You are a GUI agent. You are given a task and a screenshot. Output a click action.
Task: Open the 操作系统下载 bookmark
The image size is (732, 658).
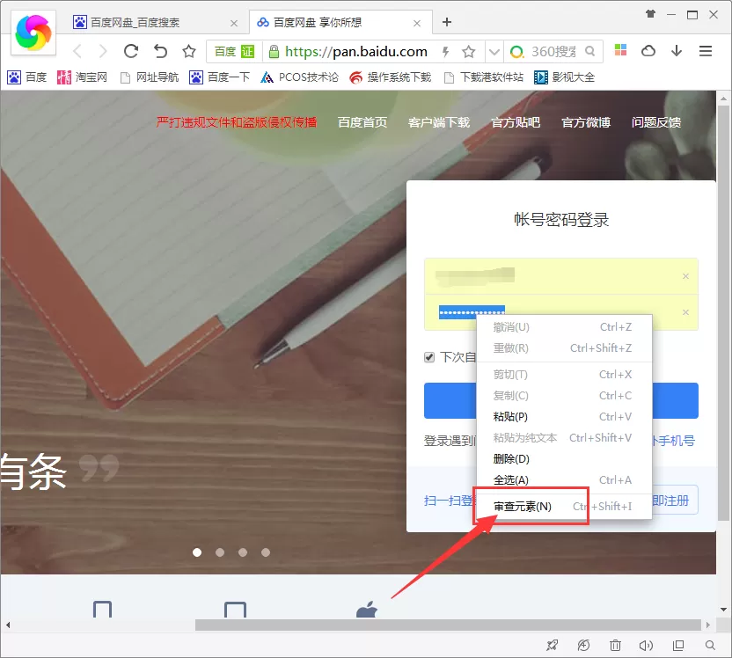click(x=391, y=77)
